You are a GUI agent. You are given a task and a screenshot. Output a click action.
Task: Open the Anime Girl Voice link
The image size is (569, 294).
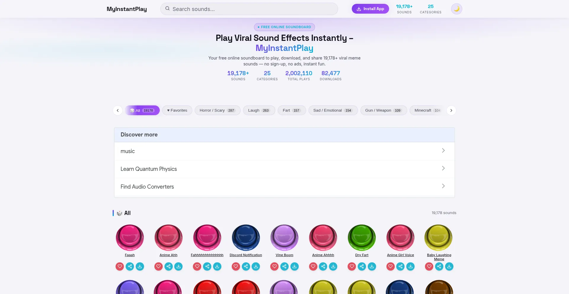pyautogui.click(x=400, y=255)
